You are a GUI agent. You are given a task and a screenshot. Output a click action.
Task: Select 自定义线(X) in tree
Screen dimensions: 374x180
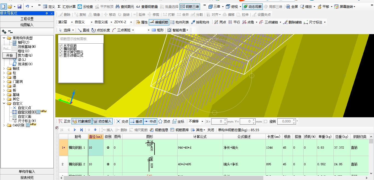coord(27,112)
